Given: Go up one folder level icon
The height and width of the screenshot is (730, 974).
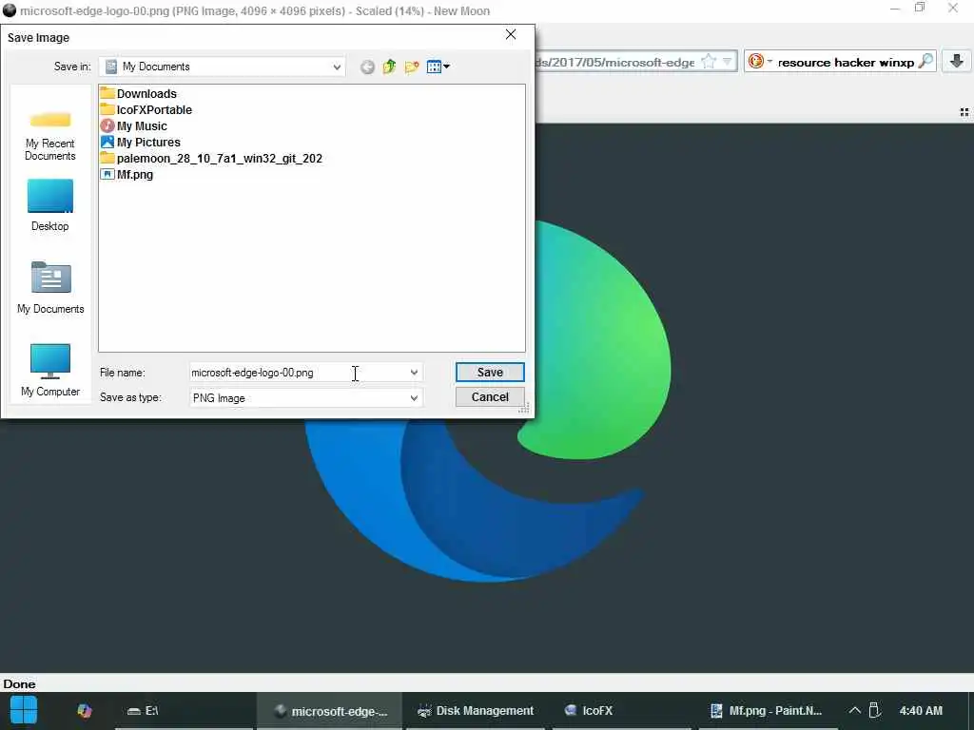Looking at the screenshot, I should (389, 67).
